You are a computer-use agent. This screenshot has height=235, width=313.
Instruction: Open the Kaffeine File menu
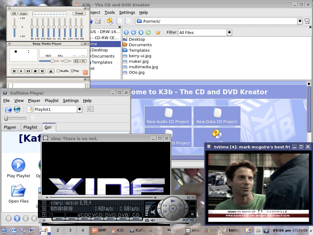pos(6,100)
